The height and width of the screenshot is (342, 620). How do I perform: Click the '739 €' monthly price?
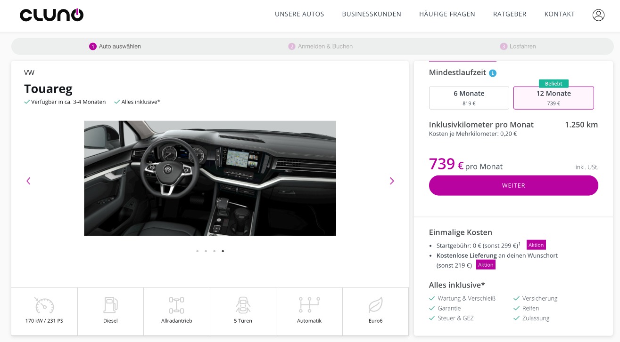click(446, 164)
